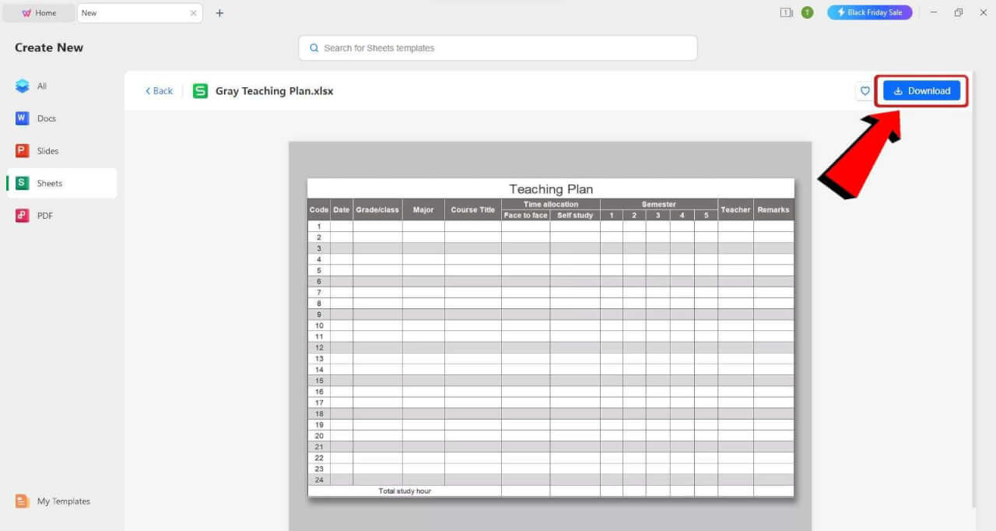The width and height of the screenshot is (996, 531).
Task: Open the notification icon in title bar
Action: pyautogui.click(x=786, y=12)
